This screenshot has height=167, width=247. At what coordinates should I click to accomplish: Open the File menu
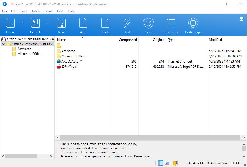(5, 11)
